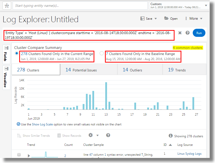Open the More menu dropdown

tap(193, 18)
